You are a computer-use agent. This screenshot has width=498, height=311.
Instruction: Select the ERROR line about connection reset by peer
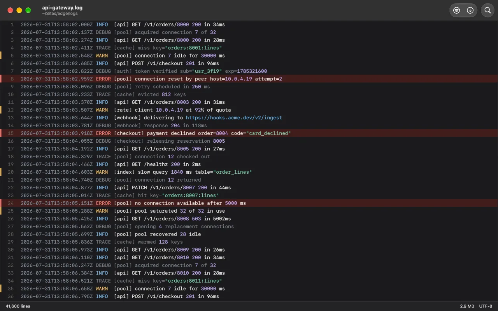[x=249, y=79]
